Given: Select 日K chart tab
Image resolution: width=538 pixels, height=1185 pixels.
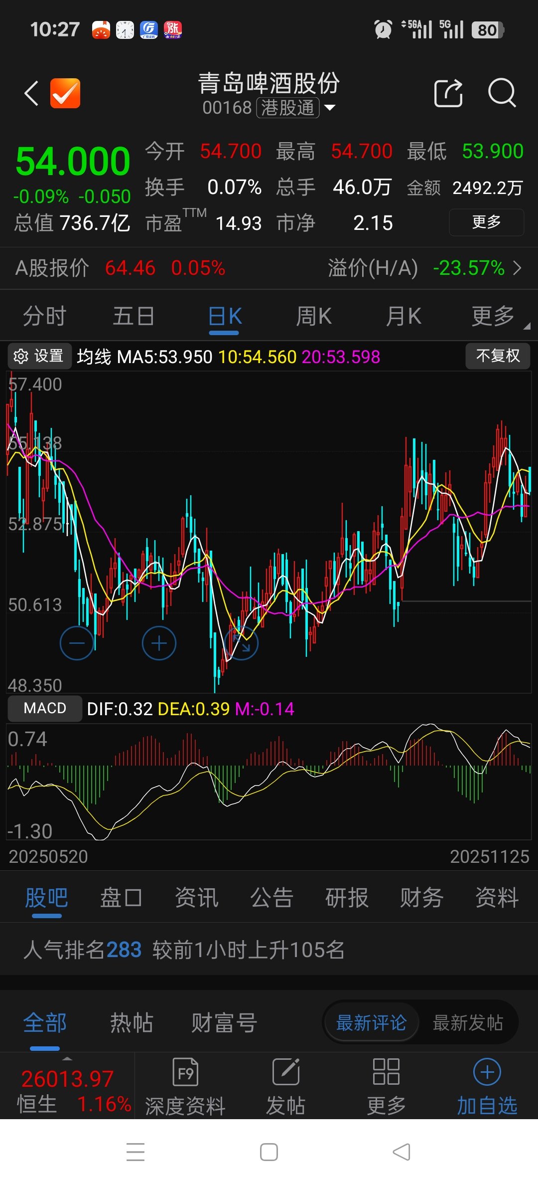Looking at the screenshot, I should click(x=224, y=316).
